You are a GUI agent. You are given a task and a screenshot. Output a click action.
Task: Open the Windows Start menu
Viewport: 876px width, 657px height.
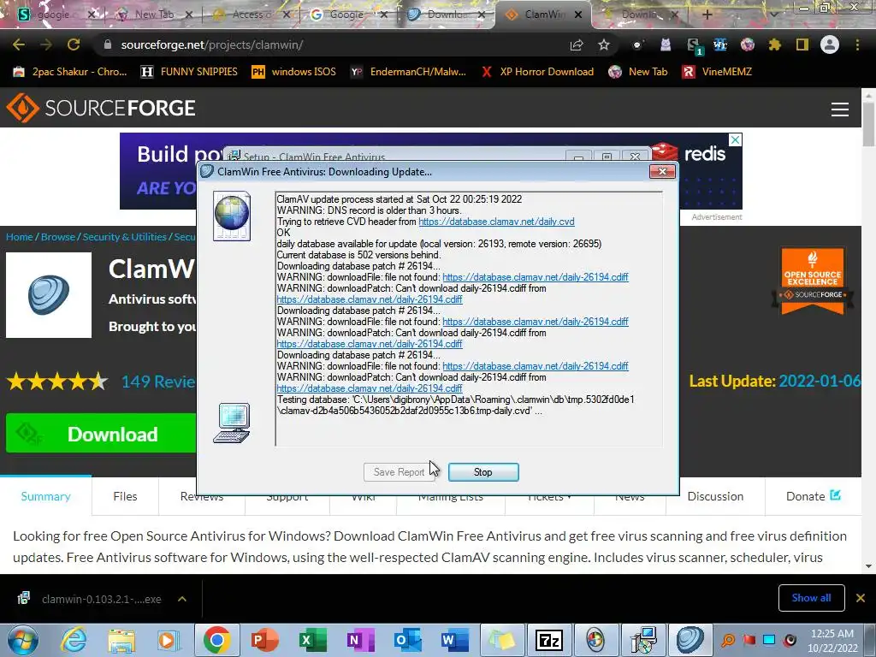coord(22,640)
